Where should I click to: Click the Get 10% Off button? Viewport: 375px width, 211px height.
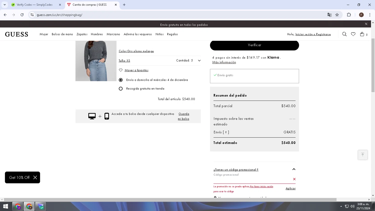19,177
